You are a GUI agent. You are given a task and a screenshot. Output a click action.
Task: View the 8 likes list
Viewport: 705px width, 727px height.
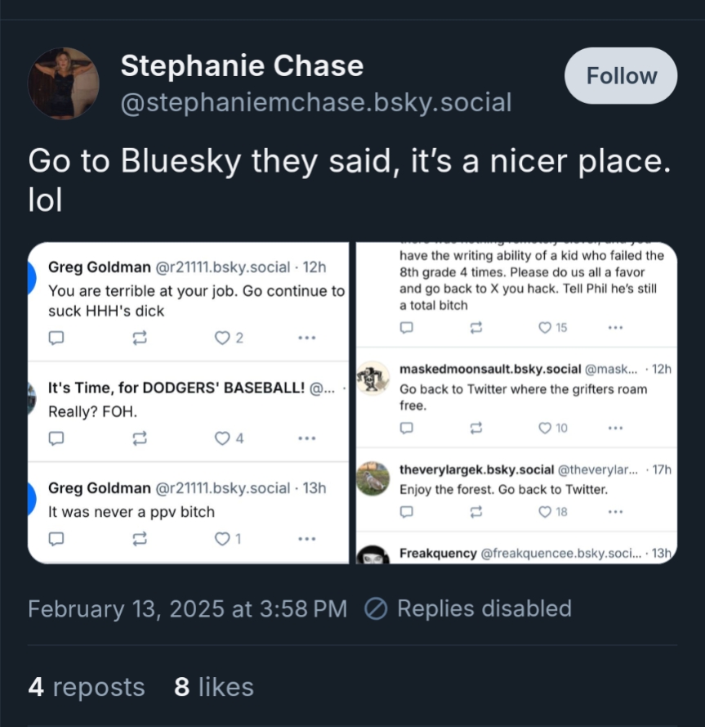click(x=213, y=687)
